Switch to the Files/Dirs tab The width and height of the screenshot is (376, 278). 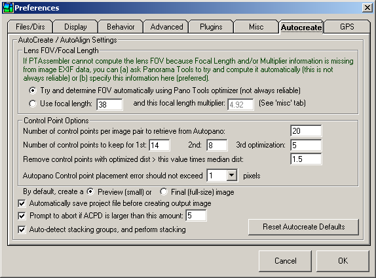30,27
